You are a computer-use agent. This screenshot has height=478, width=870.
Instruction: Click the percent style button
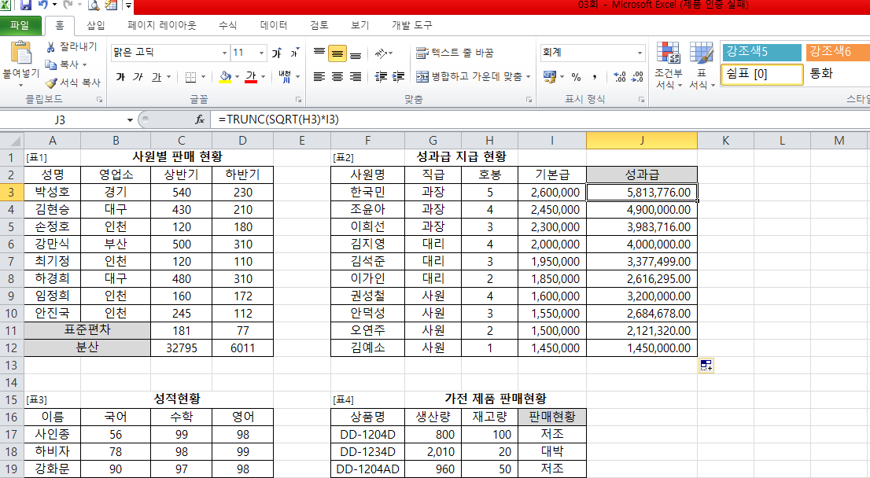coord(576,77)
